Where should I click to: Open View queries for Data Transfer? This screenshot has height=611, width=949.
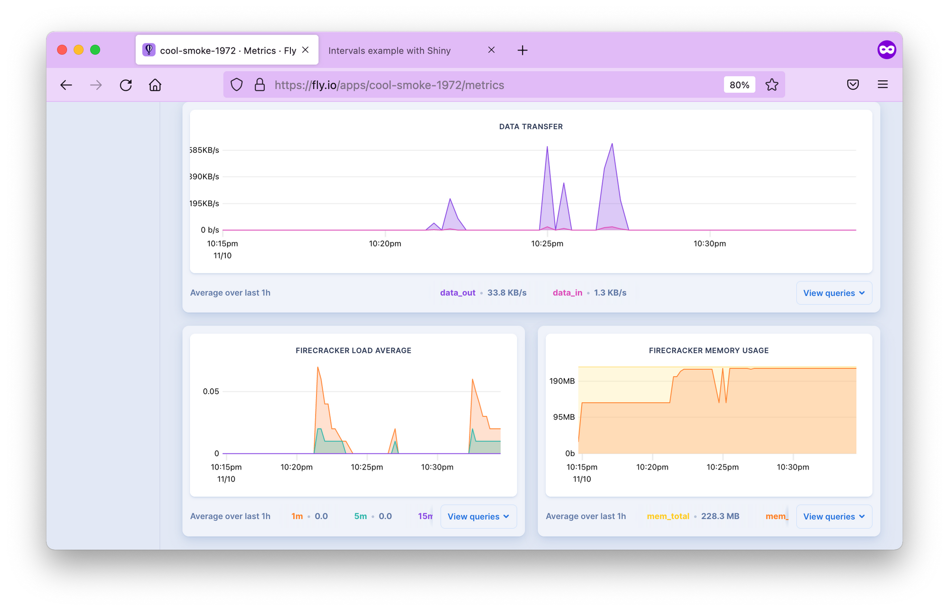point(834,293)
